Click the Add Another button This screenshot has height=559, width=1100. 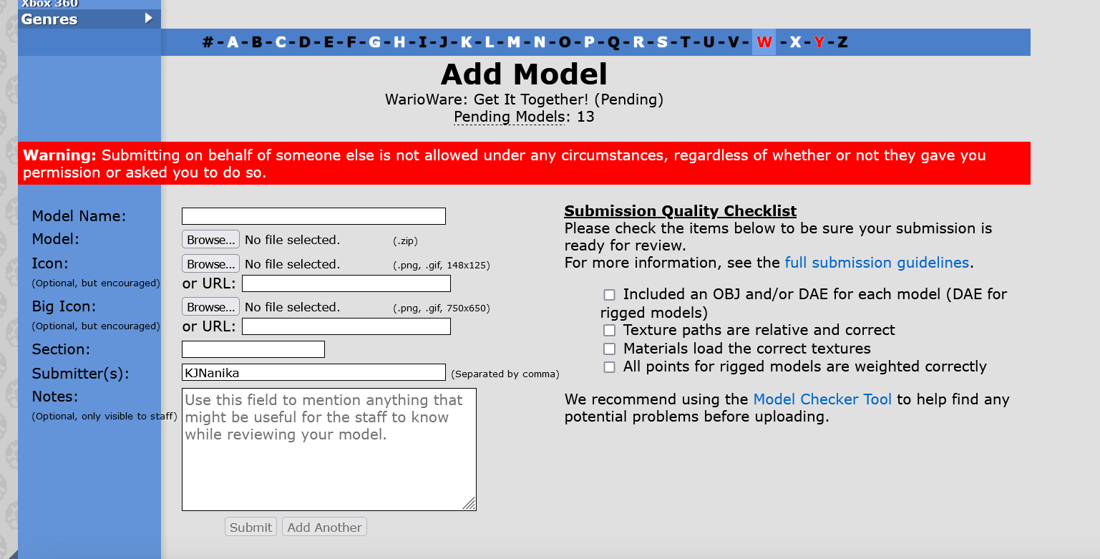tap(324, 528)
